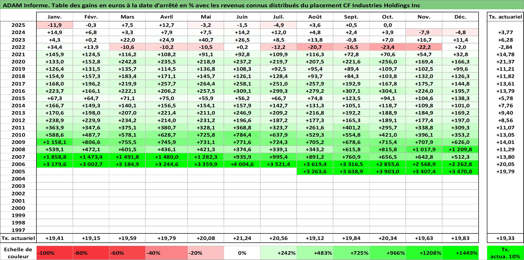This screenshot has height=260, width=524.
Task: Click the -11,9 cell for January 2025
Action: point(55,25)
